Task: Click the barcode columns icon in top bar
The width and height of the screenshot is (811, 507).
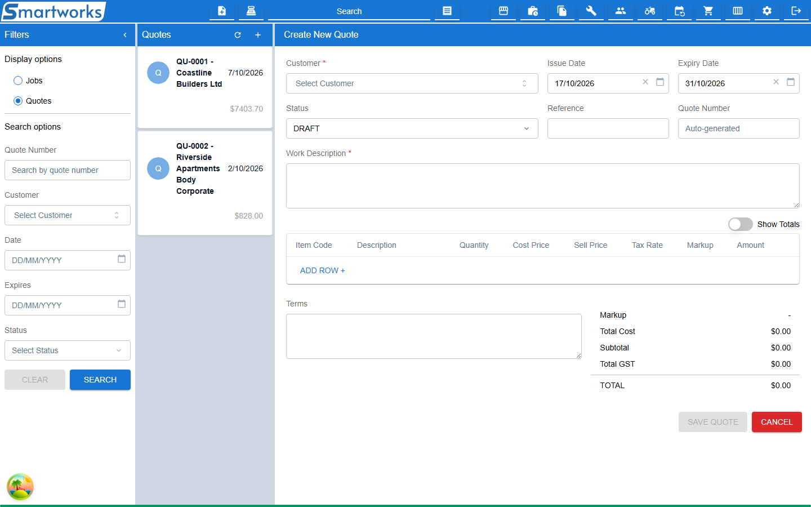Action: point(738,11)
